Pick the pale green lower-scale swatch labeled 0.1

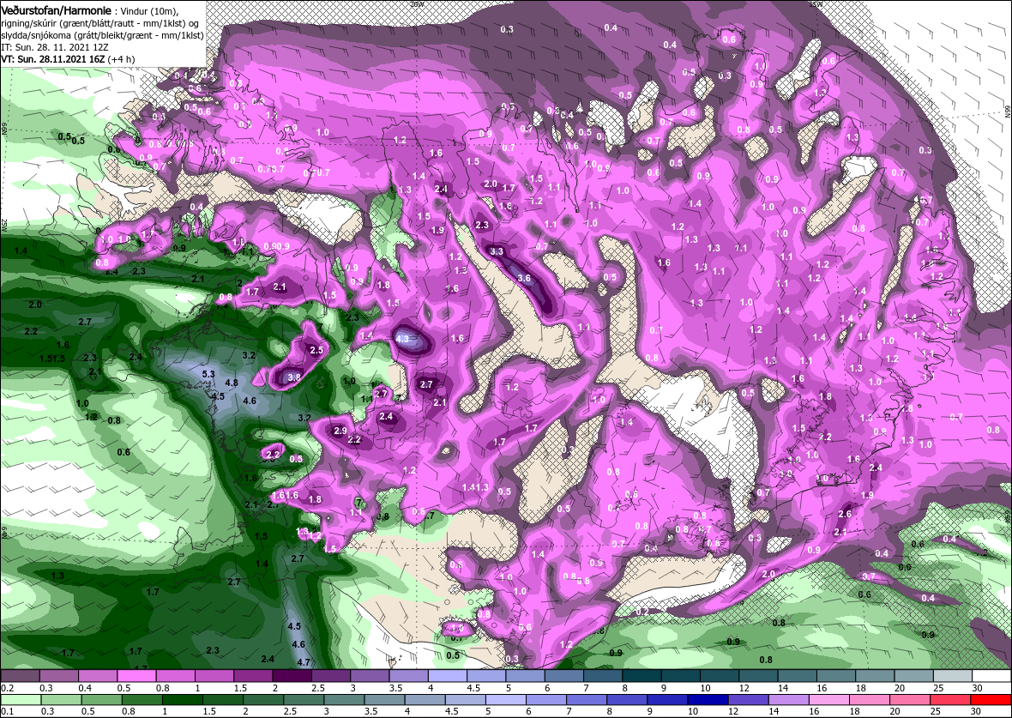(x=21, y=700)
